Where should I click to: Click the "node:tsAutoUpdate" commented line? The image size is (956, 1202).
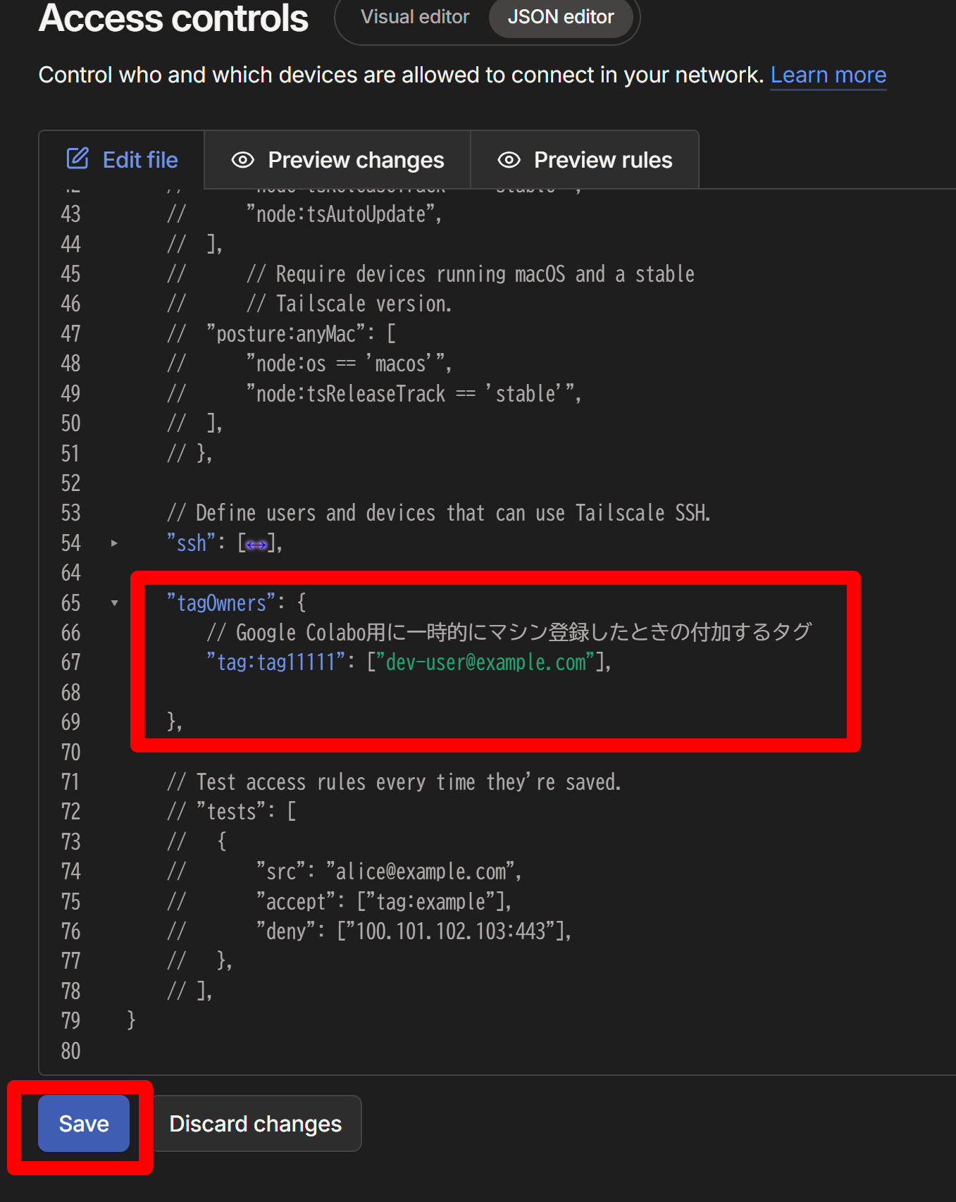tap(304, 213)
